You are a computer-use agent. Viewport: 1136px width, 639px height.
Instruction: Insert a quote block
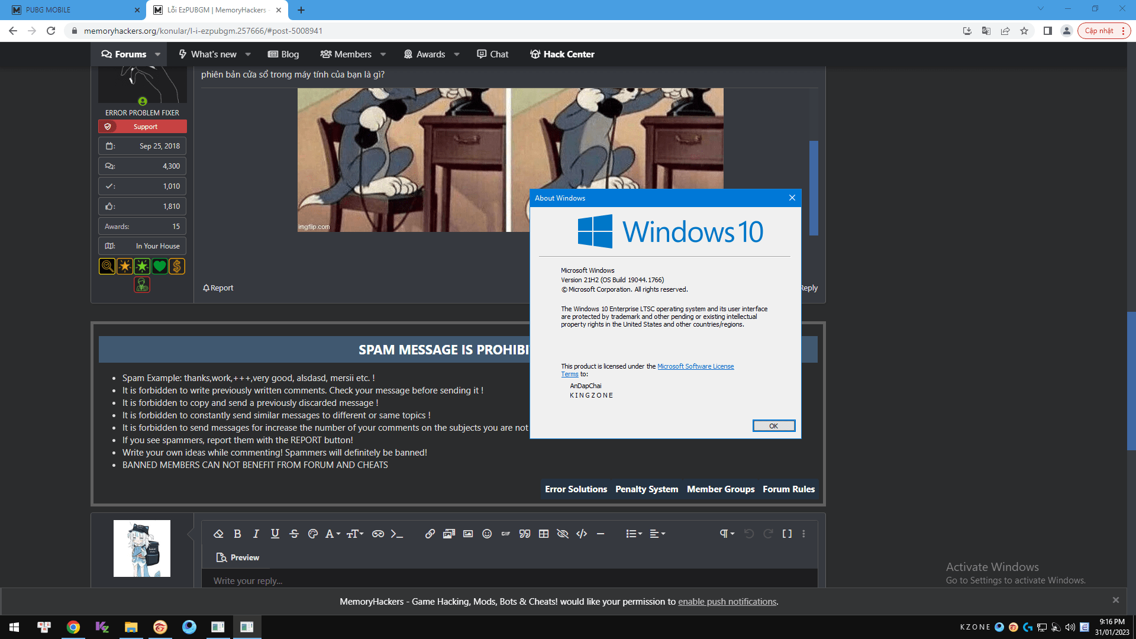click(525, 534)
